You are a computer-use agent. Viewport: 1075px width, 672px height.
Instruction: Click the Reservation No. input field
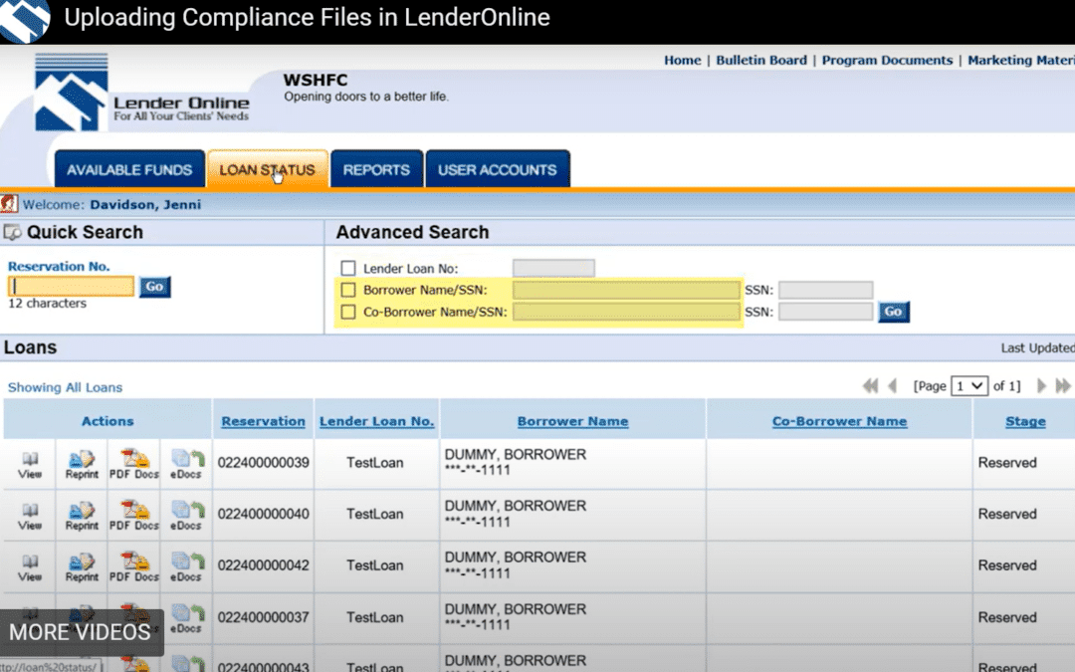(72, 286)
